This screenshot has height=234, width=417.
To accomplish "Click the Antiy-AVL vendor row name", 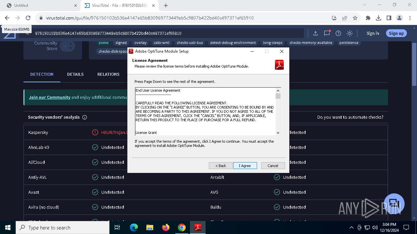I will pos(38,177).
